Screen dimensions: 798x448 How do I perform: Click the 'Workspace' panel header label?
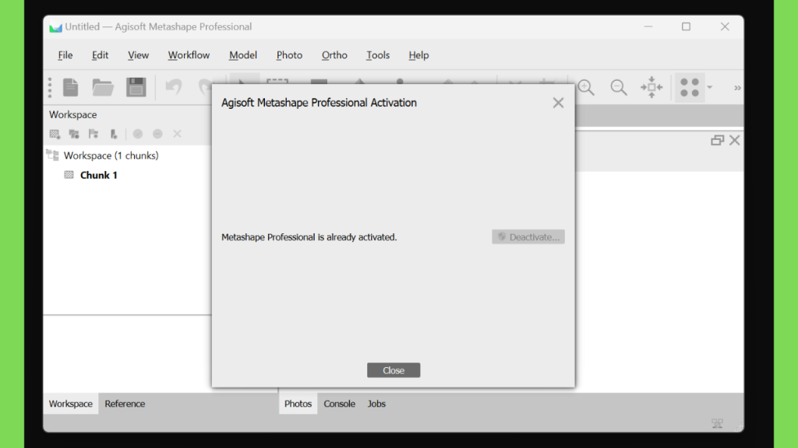click(x=72, y=115)
